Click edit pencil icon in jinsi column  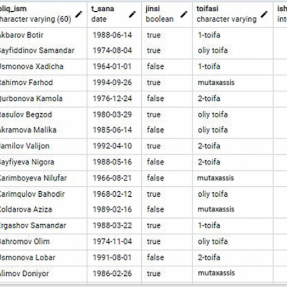184,14
